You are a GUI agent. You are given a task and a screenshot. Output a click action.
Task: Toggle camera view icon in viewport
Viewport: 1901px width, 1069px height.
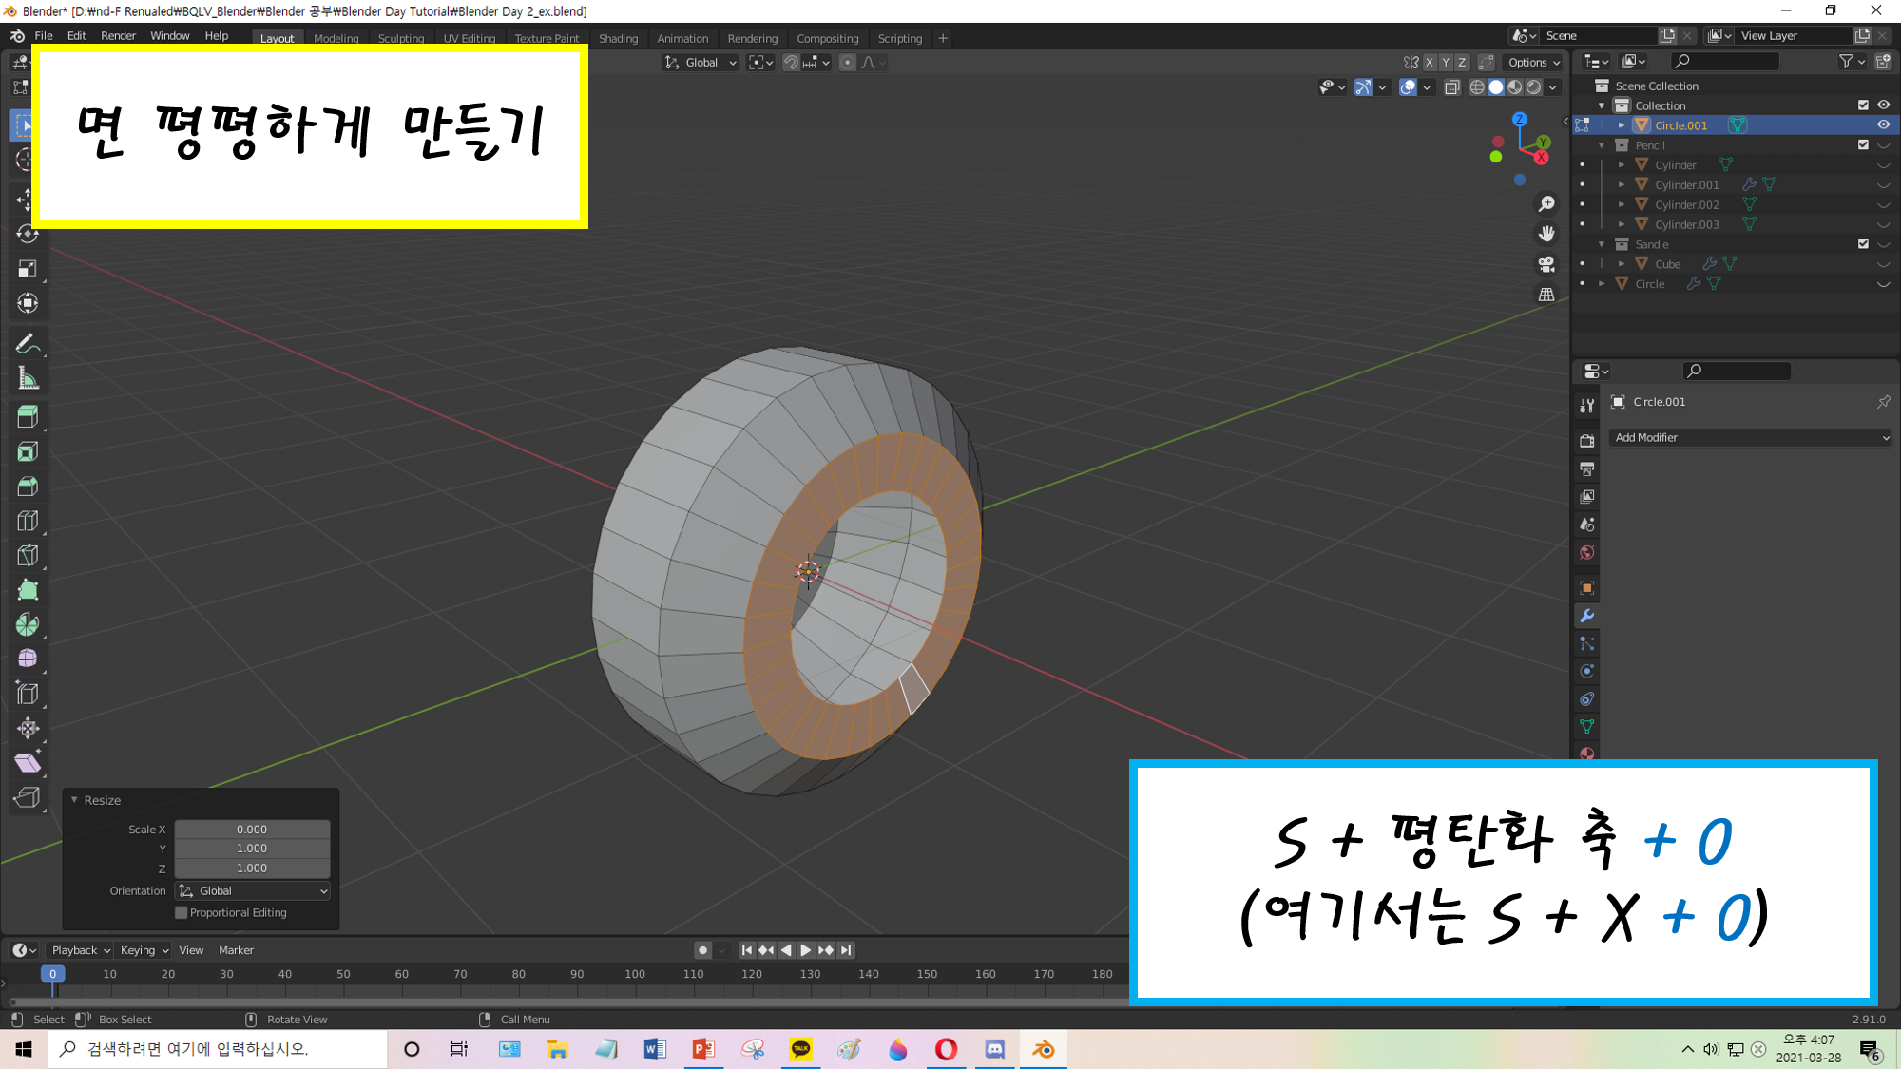click(1546, 264)
